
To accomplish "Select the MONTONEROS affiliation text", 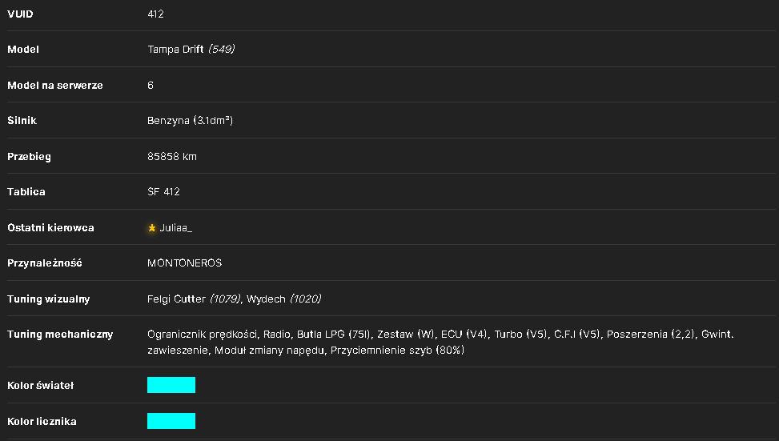I will point(184,263).
